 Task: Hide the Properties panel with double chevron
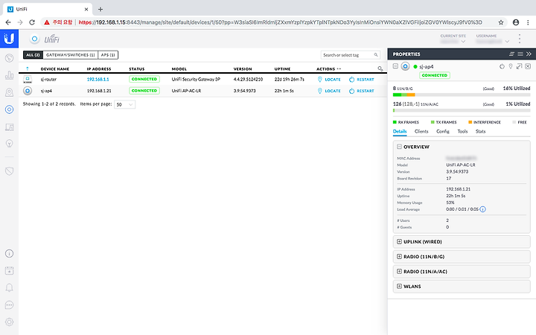pyautogui.click(x=529, y=54)
